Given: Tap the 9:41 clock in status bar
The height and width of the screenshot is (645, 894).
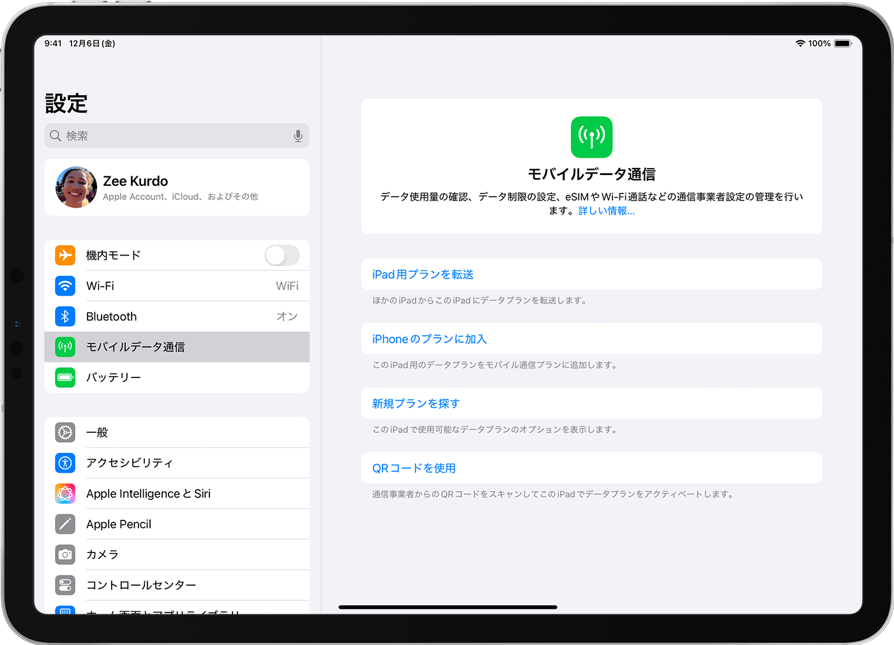Looking at the screenshot, I should point(53,43).
